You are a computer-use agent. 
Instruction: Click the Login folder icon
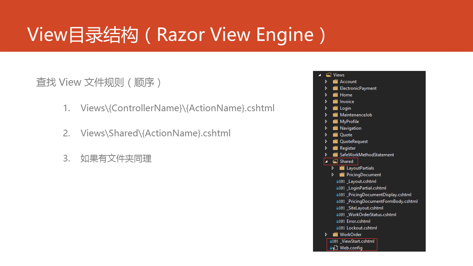(335, 108)
